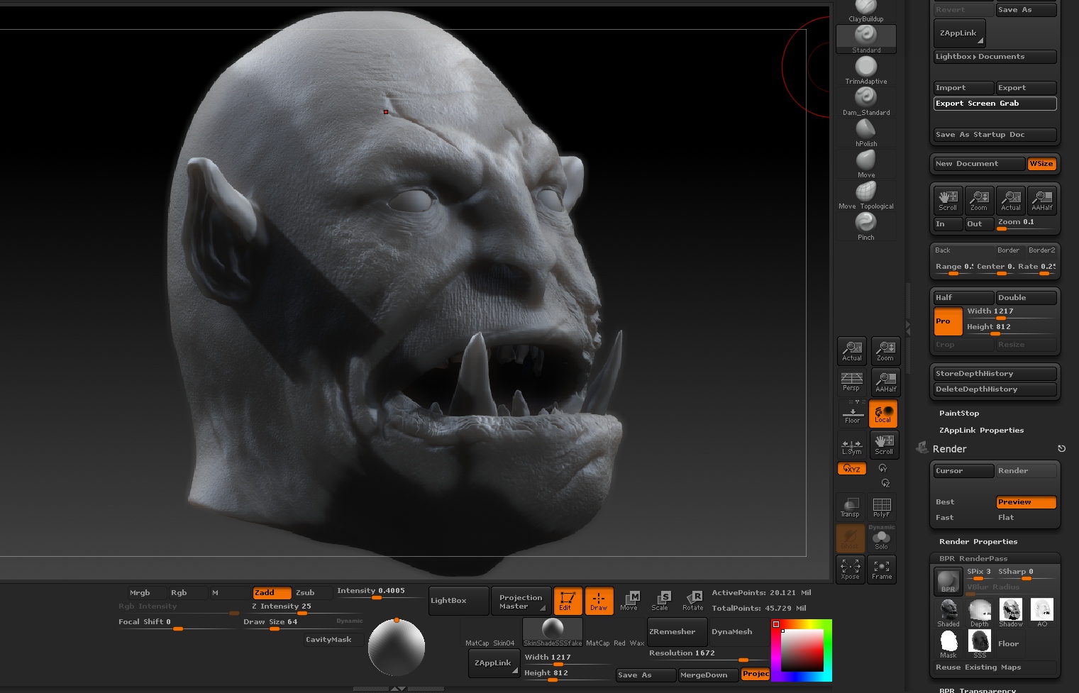Select Preview render mode
The image size is (1079, 693).
pyautogui.click(x=1026, y=502)
